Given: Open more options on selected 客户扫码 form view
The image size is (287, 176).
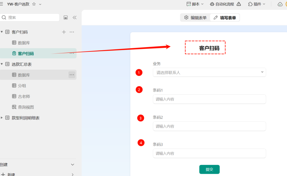Looking at the screenshot, I should click(x=72, y=53).
